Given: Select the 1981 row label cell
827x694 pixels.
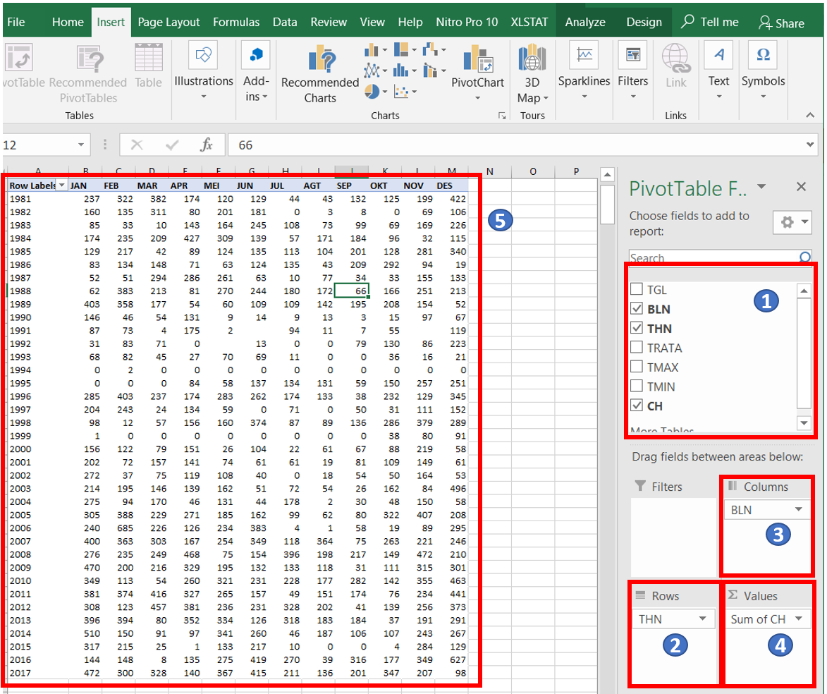Looking at the screenshot, I should (x=37, y=198).
